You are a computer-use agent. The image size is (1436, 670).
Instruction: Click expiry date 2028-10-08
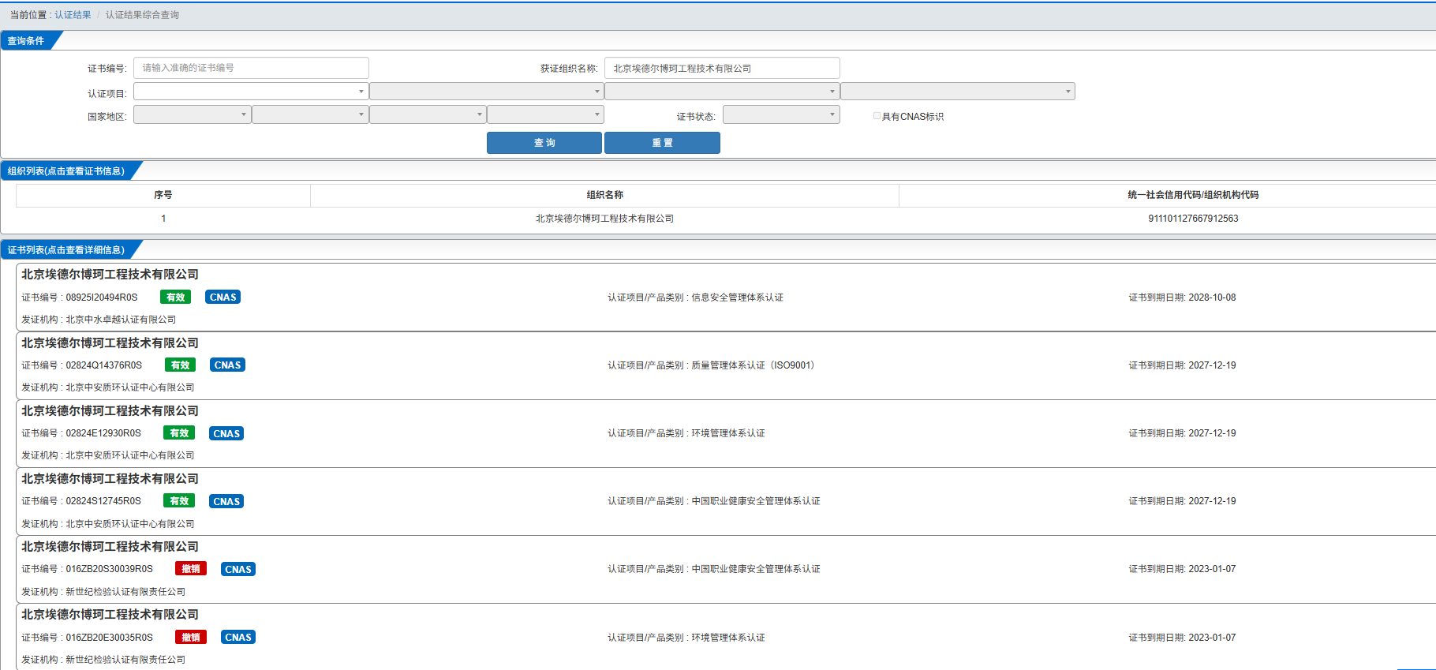pyautogui.click(x=1212, y=298)
